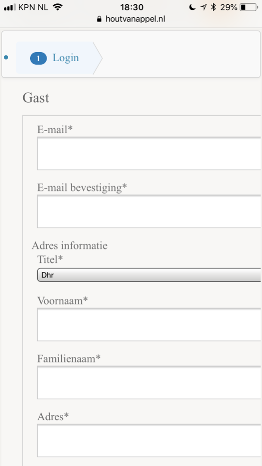The width and height of the screenshot is (262, 466).
Task: Open the Titel dropdown showing Dhr
Action: coord(149,275)
